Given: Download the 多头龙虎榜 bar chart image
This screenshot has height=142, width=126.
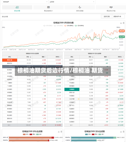Looking at the screenshot, I should tap(59, 132).
